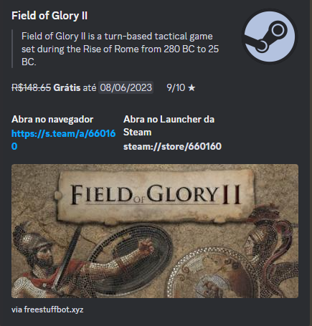
Task: Open the Field of Glory II banner image
Action: [x=155, y=231]
